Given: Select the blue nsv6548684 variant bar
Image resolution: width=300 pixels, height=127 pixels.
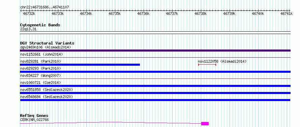Looking at the screenshot, I should pyautogui.click(x=155, y=100).
